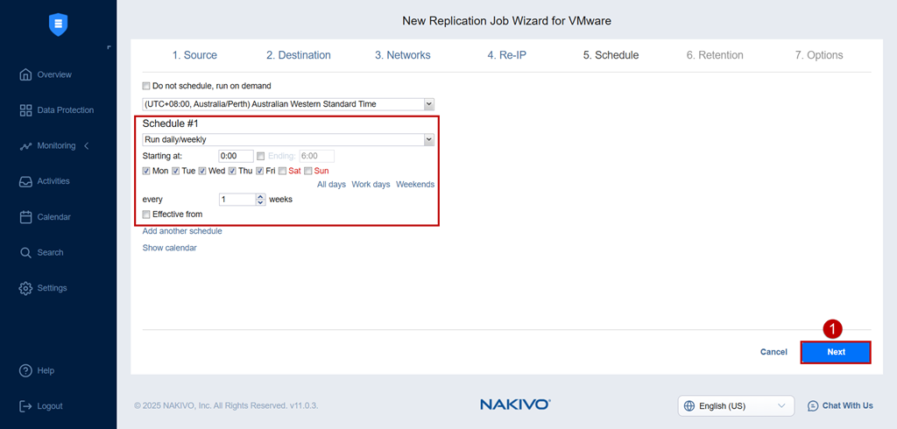
Task: Click the Settings gear icon
Action: coord(25,288)
